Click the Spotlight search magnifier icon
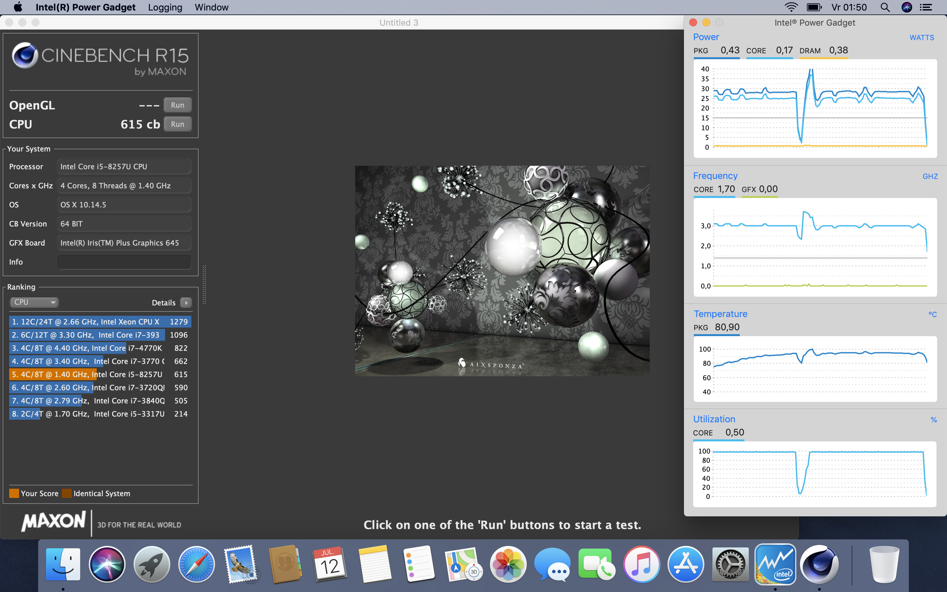Image resolution: width=947 pixels, height=592 pixels. pos(885,8)
